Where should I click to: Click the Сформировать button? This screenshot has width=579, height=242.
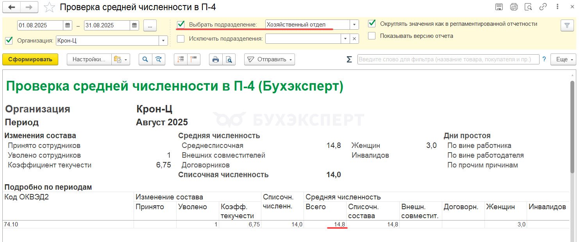point(30,59)
